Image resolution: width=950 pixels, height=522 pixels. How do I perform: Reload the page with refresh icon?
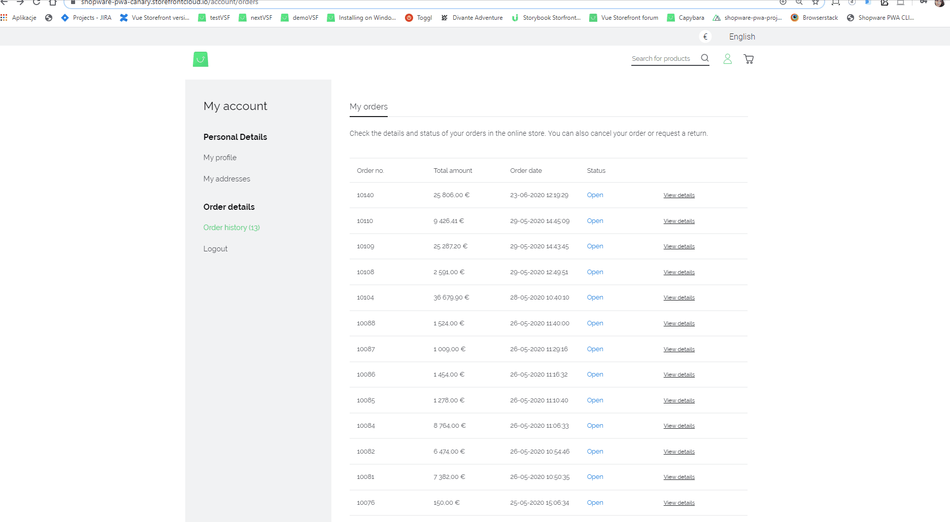(36, 3)
